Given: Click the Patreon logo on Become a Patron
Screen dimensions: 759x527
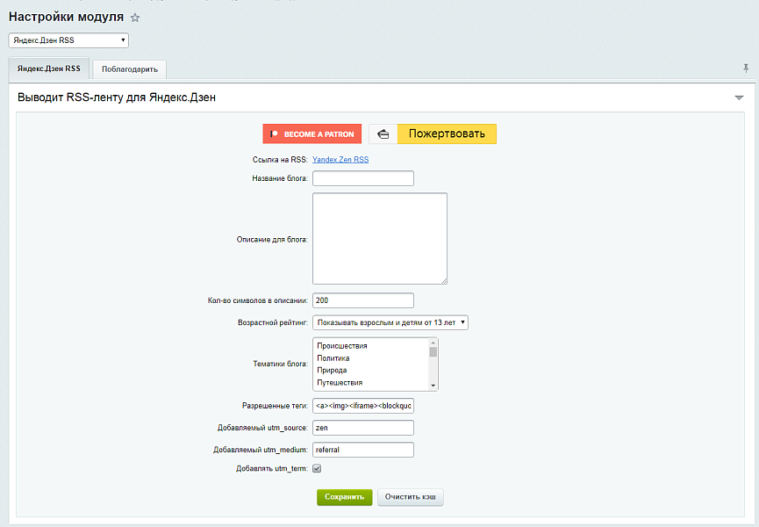Looking at the screenshot, I should [x=275, y=134].
